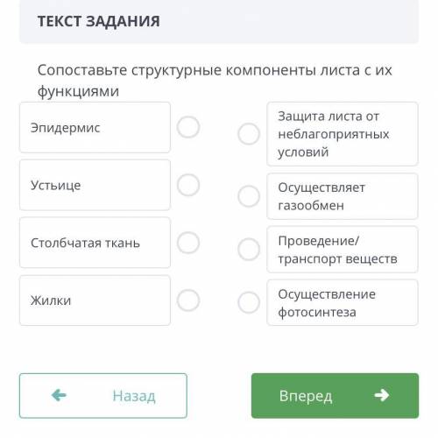Click the Осуществление фотосинтеза answer box
Screen dimensions: 438x438
(343, 302)
